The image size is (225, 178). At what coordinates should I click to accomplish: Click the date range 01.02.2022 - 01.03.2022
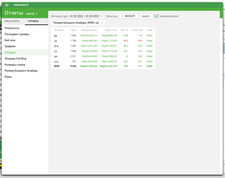tap(84, 16)
